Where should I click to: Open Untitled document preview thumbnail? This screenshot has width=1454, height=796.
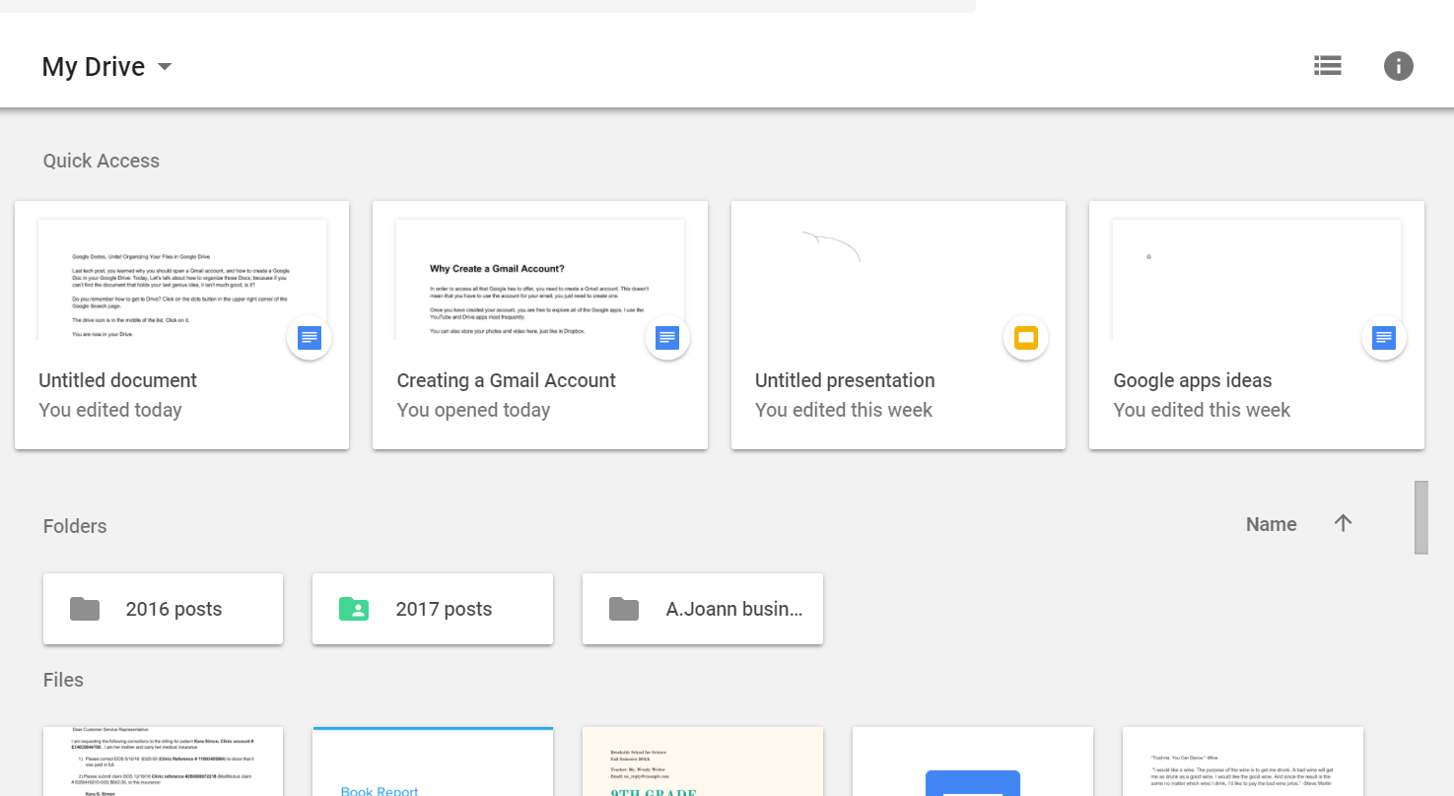point(182,280)
